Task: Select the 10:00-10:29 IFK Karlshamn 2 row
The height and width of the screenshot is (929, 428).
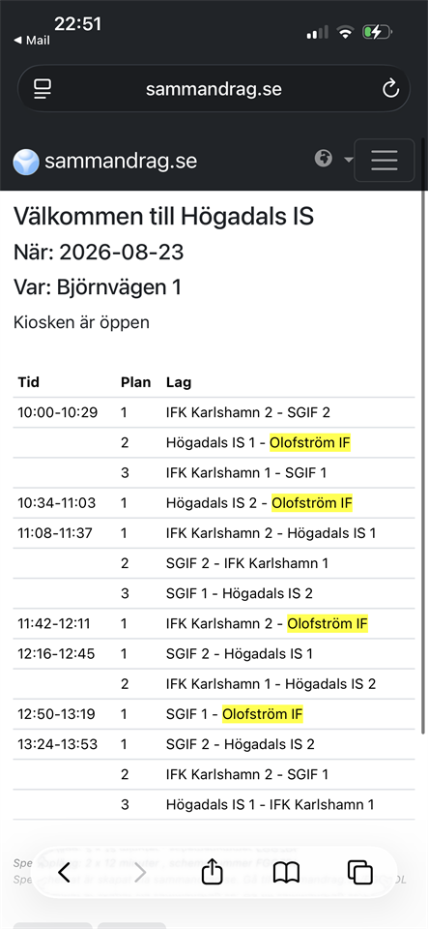Action: pos(214,412)
